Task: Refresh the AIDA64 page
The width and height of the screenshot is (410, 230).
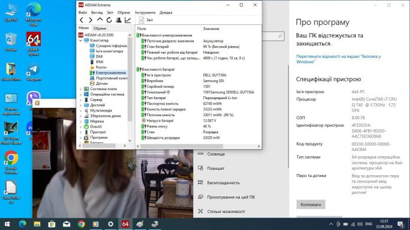Action: click(109, 20)
